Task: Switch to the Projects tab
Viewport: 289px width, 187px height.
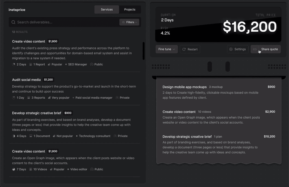Action: [x=130, y=10]
